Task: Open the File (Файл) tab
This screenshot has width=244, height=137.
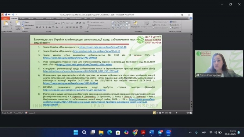Action: click(5, 18)
